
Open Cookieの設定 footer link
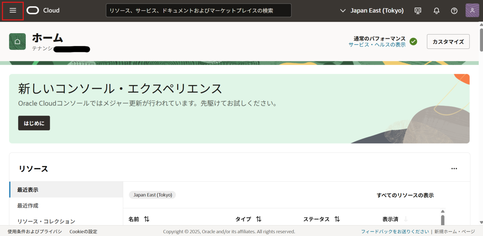(83, 232)
